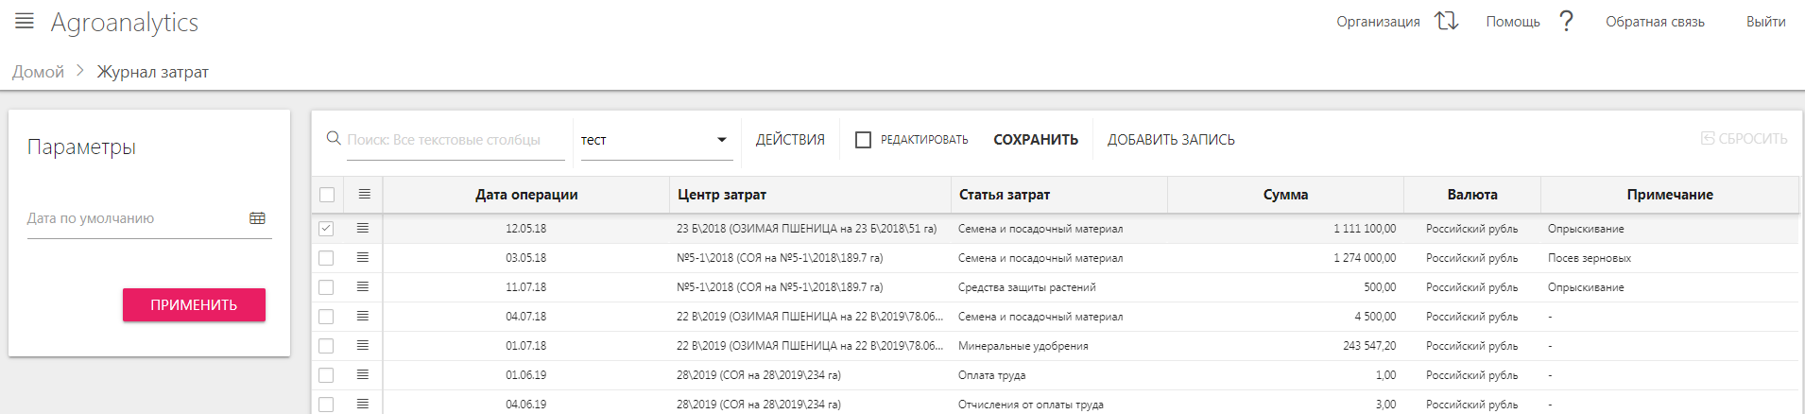Open row menu for 03.05.18 entry
Viewport: 1805px width, 414px height.
pyautogui.click(x=363, y=257)
